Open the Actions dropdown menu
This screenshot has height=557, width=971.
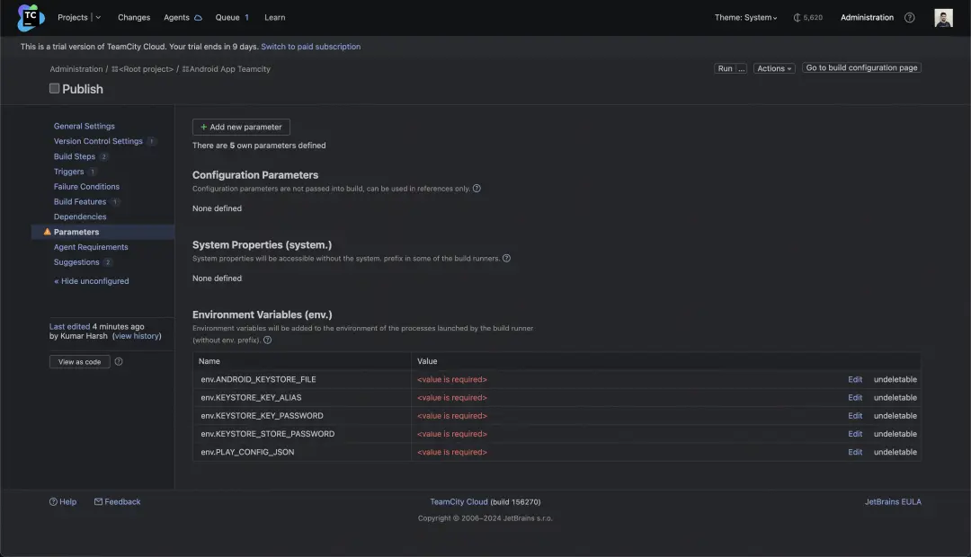tap(773, 68)
